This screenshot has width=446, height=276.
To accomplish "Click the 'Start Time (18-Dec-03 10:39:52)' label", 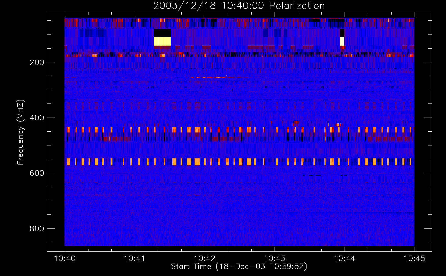I will click(239, 267).
